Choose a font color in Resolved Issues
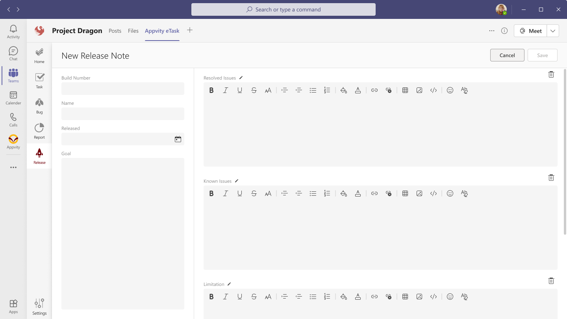 (358, 90)
